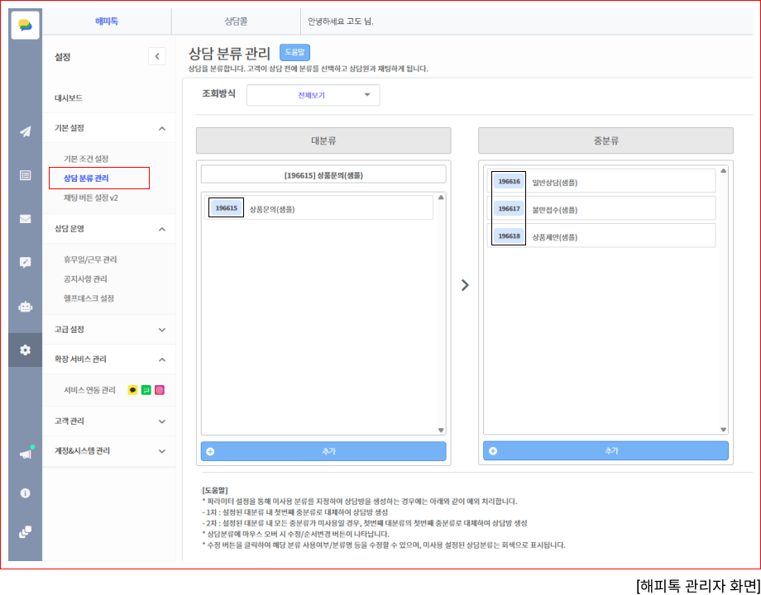Open the paper plane icon in sidebar

[26, 131]
